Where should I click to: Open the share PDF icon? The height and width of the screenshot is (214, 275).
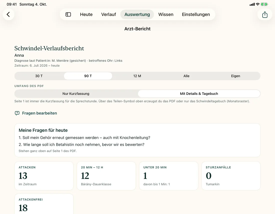click(265, 14)
